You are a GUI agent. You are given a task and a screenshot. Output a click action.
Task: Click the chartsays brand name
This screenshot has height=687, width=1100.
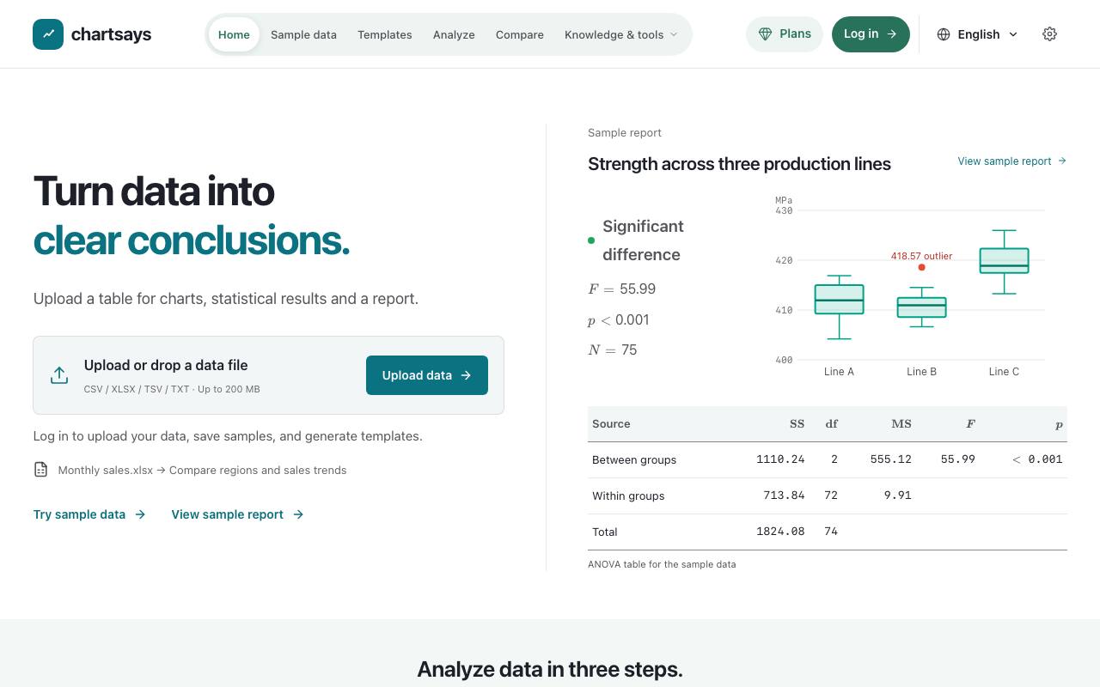(111, 34)
